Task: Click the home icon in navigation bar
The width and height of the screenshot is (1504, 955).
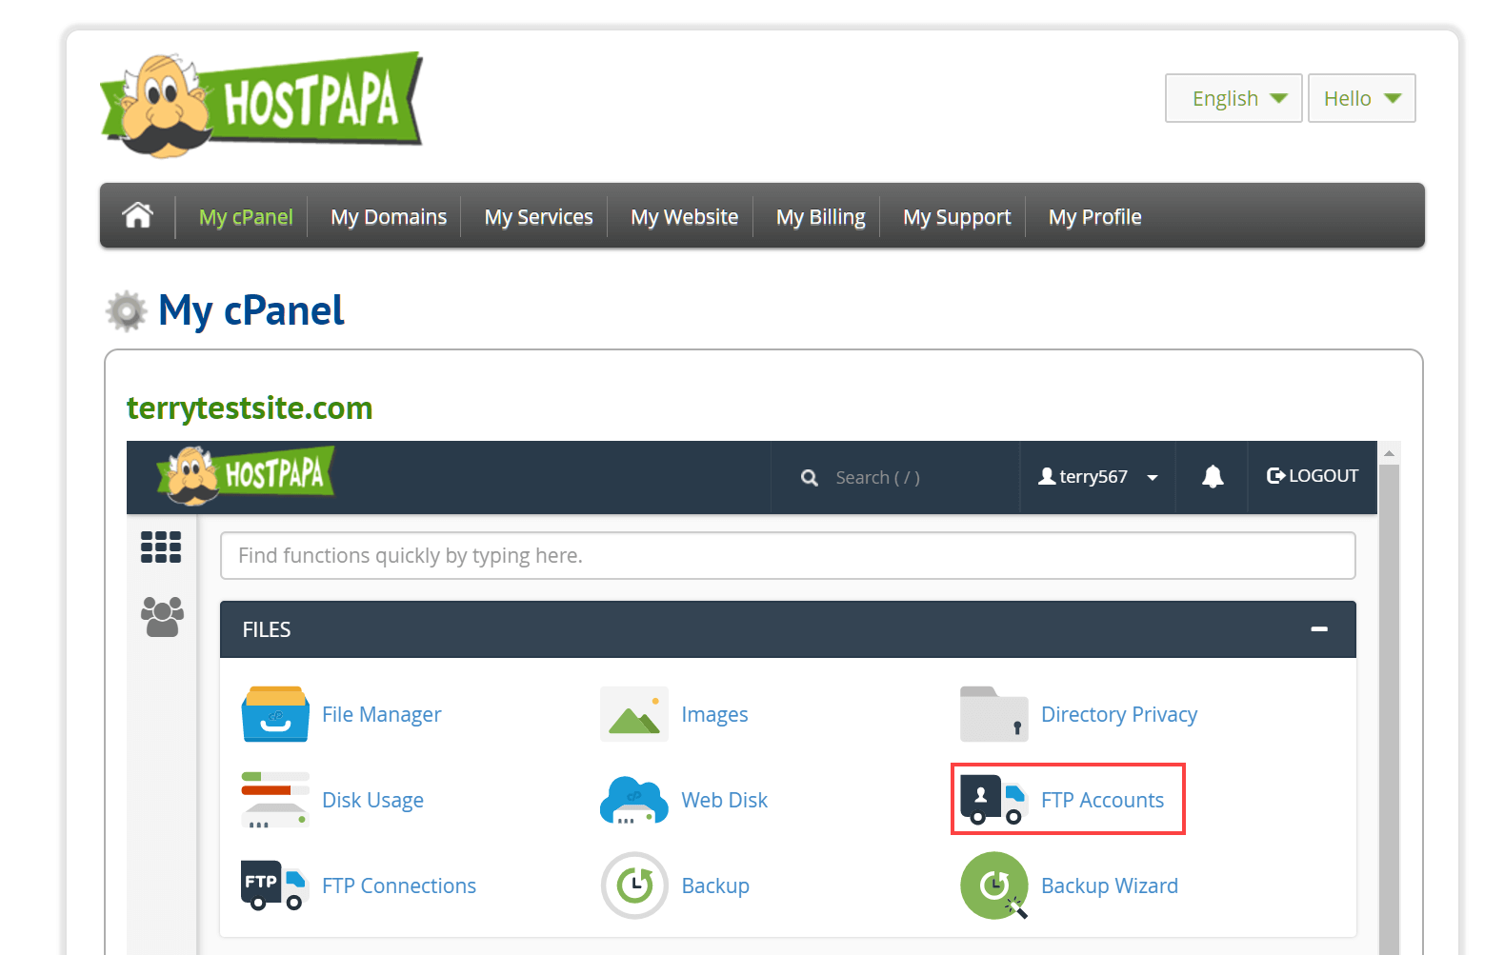Action: pos(138,216)
